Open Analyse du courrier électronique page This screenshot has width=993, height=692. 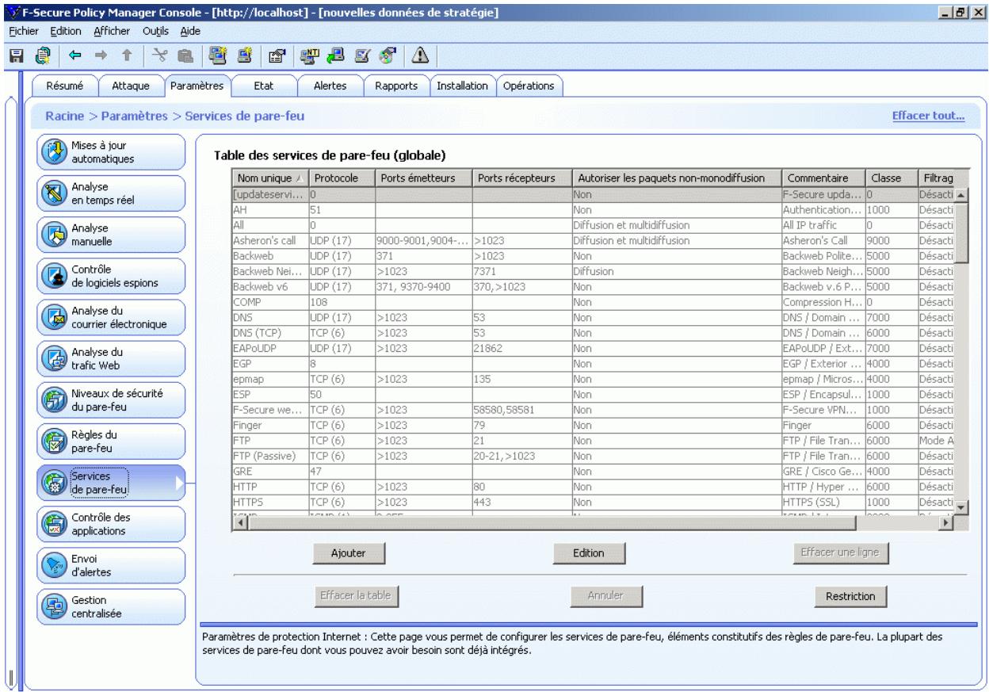[111, 317]
